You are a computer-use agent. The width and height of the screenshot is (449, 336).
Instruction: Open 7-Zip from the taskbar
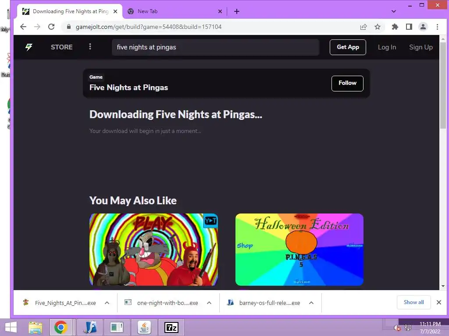tap(171, 327)
